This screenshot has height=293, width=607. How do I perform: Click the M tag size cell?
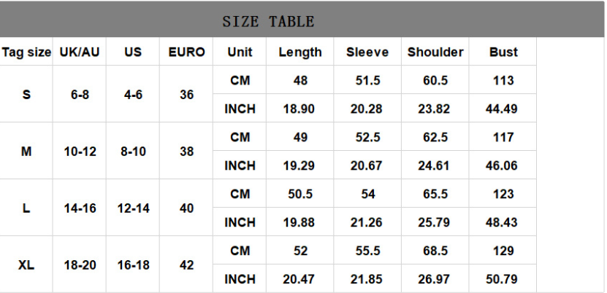[26, 152]
